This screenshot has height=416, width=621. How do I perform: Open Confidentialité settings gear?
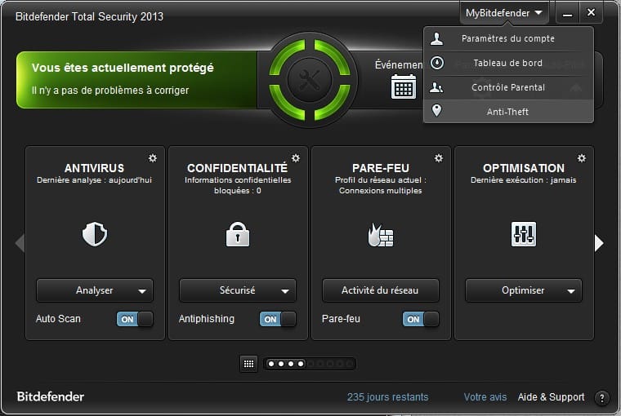(x=296, y=158)
